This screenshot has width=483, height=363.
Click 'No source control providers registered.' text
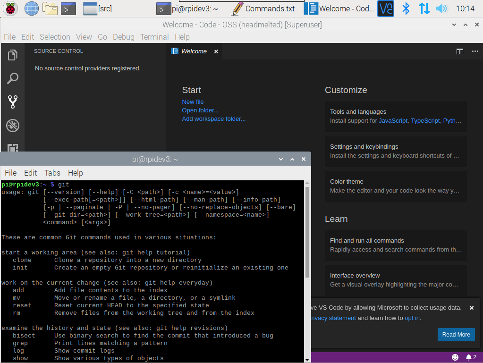(88, 68)
